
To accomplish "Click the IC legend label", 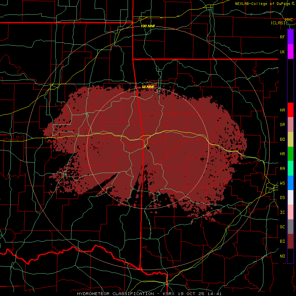I will click(x=283, y=212).
